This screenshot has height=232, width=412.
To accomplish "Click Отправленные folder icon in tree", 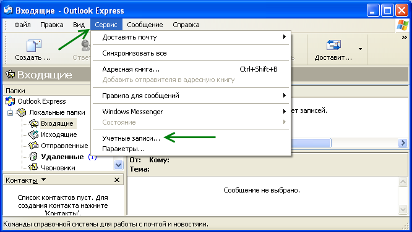I will [x=33, y=146].
